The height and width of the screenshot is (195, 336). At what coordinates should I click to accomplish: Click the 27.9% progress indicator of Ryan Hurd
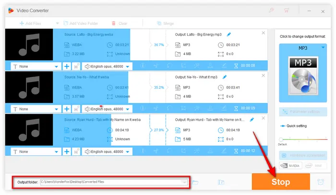[x=159, y=130]
